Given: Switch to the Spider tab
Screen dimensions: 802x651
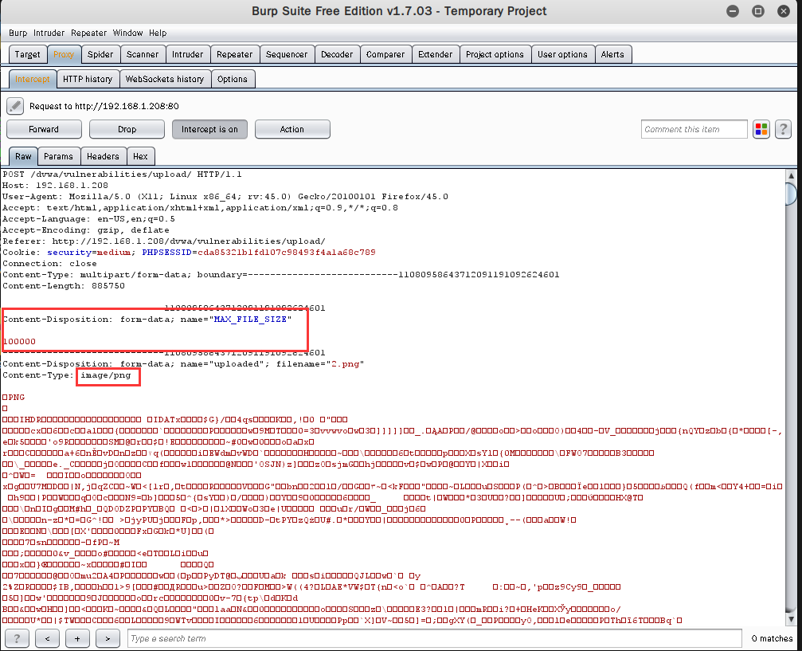Looking at the screenshot, I should tap(100, 54).
